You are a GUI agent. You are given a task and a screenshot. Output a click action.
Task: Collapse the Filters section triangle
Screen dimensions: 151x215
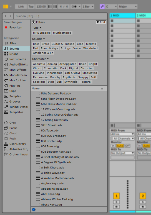pyautogui.click(x=34, y=22)
